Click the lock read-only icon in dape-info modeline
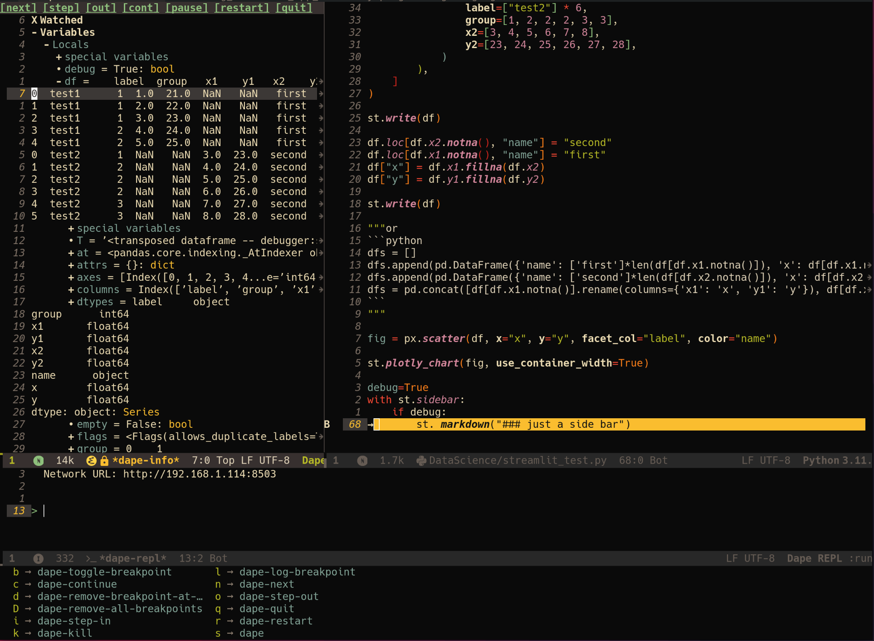The image size is (874, 641). [x=104, y=460]
